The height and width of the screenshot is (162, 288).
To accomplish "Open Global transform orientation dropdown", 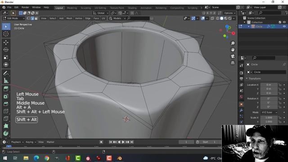I will (x=101, y=13).
